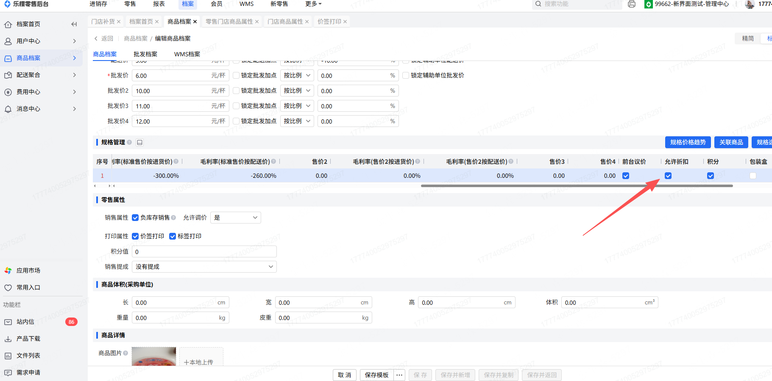The image size is (772, 381).
Task: Open the 更多 menu dropdown
Action: tap(313, 4)
